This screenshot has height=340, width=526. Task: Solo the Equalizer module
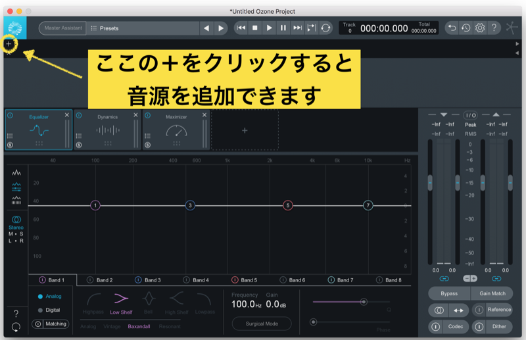pyautogui.click(x=10, y=145)
